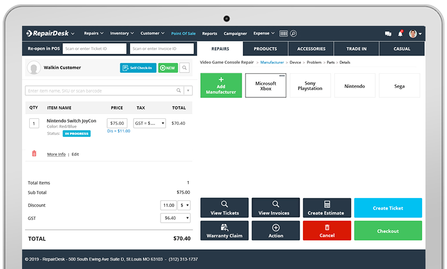Image resolution: width=447 pixels, height=269 pixels.
Task: Open the GST tax dropdown for JoyCon
Action: [150, 123]
